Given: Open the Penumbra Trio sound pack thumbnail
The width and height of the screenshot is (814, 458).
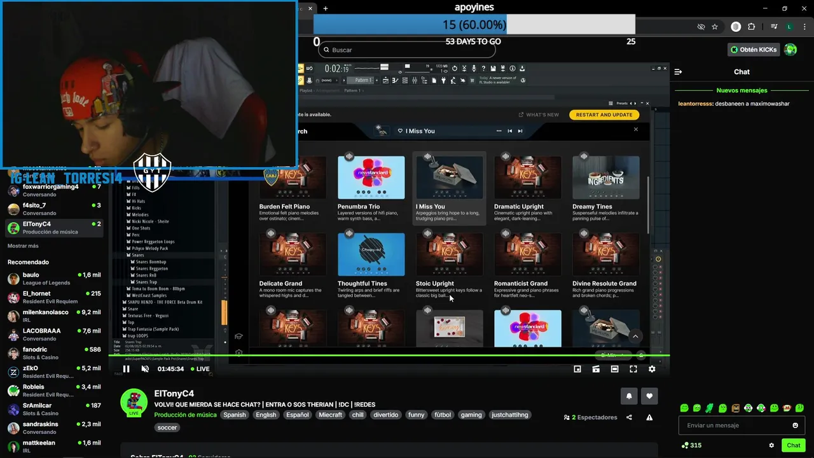Looking at the screenshot, I should [371, 177].
